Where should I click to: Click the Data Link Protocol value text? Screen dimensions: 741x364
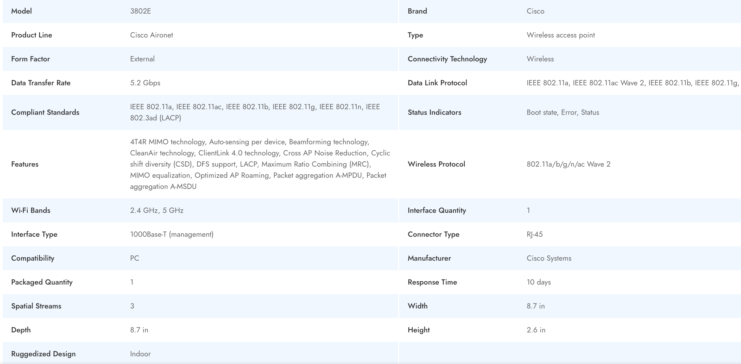(x=632, y=83)
